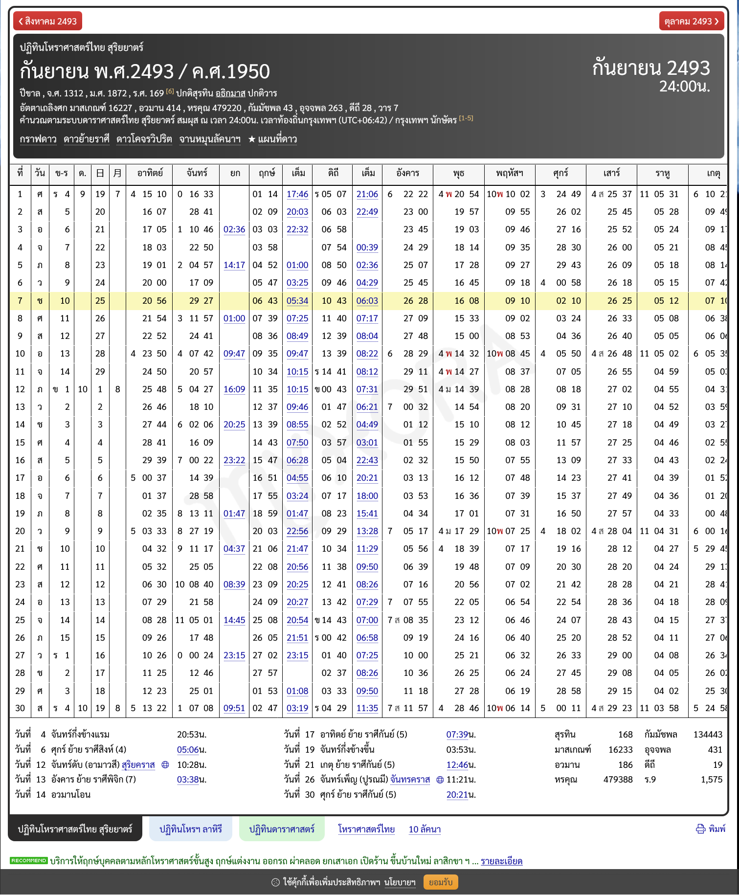
Task: Click time link 21:06 in row 1
Action: click(x=367, y=194)
